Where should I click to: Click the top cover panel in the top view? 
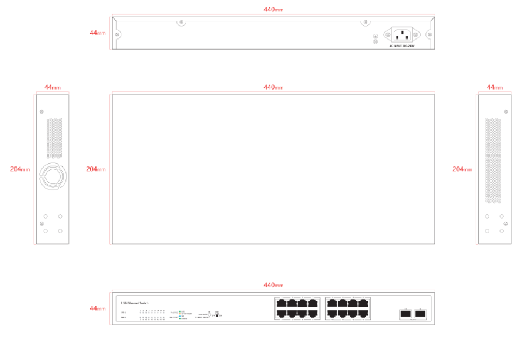273,169
